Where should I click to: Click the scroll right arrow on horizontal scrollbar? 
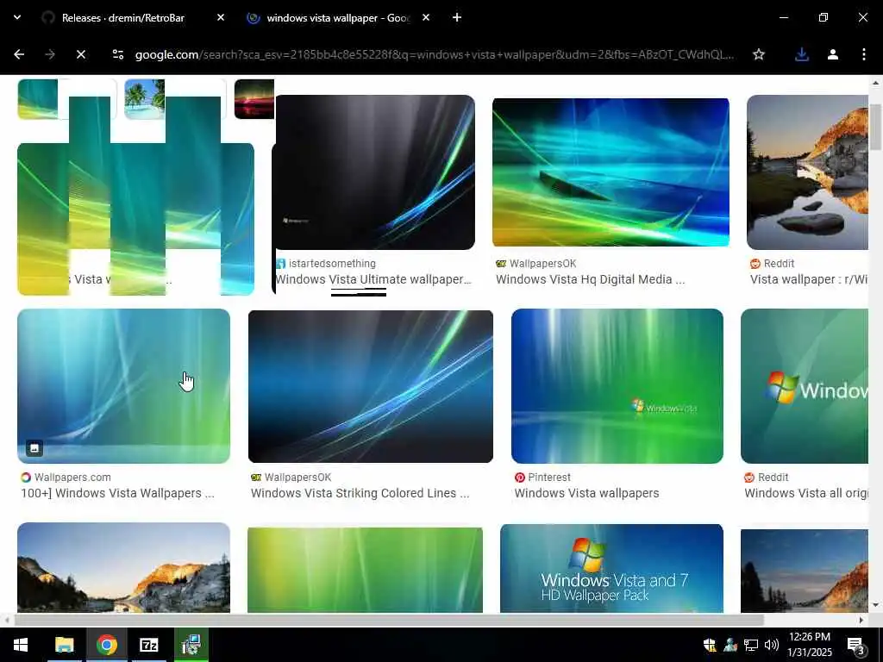861,621
